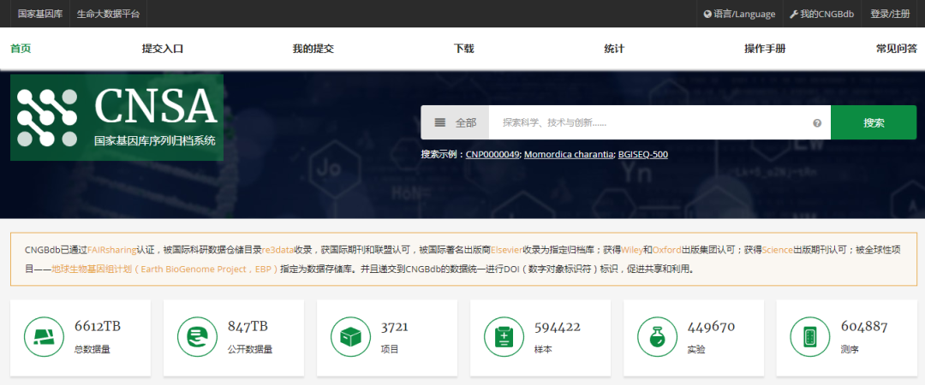This screenshot has width=925, height=385.
Task: Click the total data volume icon
Action: click(x=44, y=337)
